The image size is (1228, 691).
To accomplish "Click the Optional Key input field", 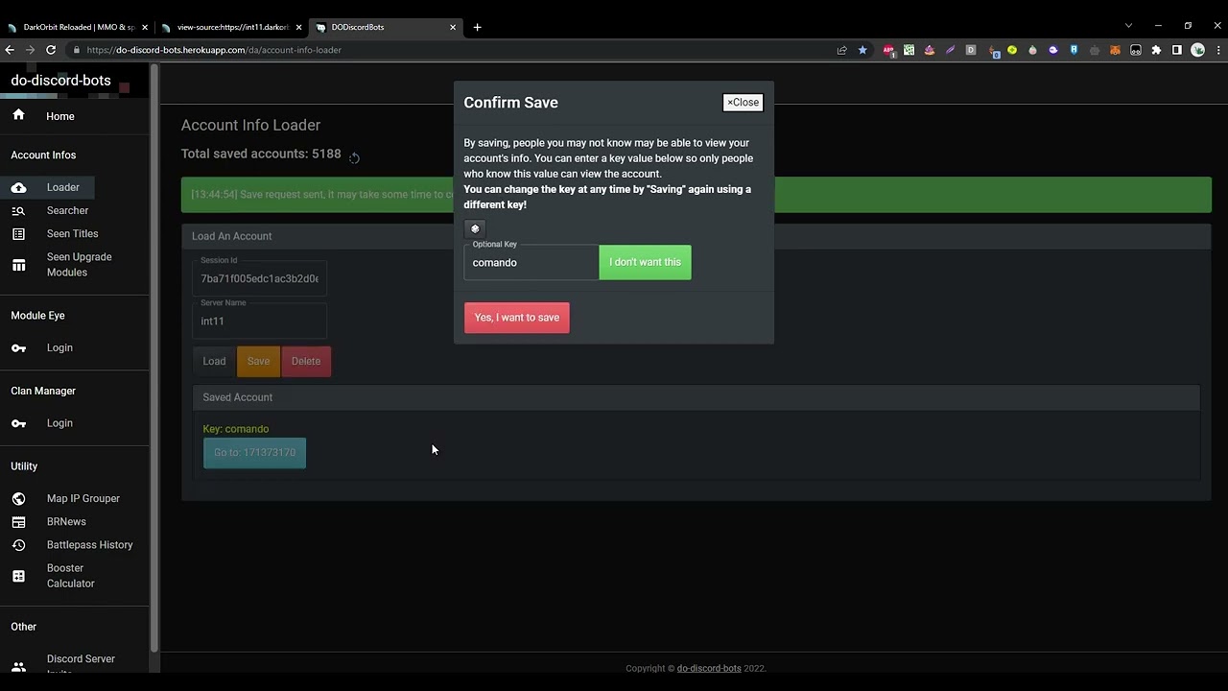I will tap(531, 262).
